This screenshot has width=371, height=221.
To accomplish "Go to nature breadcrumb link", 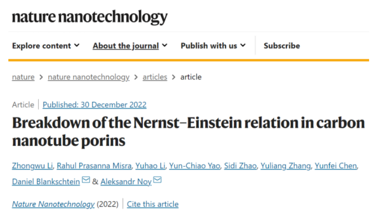I will point(23,77).
